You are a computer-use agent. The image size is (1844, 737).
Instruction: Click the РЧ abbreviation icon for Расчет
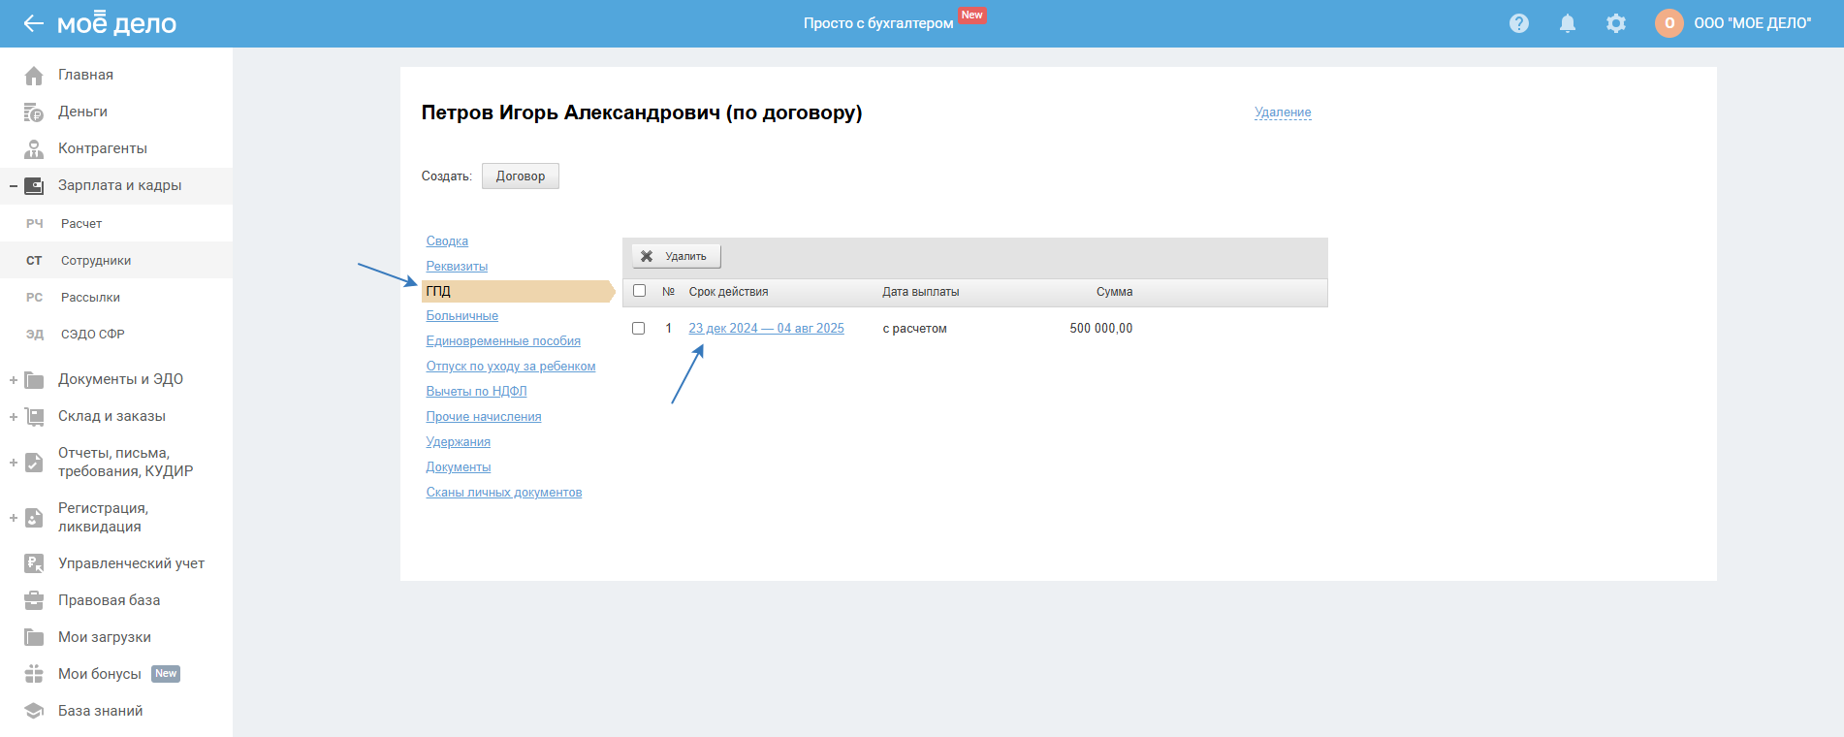(34, 224)
